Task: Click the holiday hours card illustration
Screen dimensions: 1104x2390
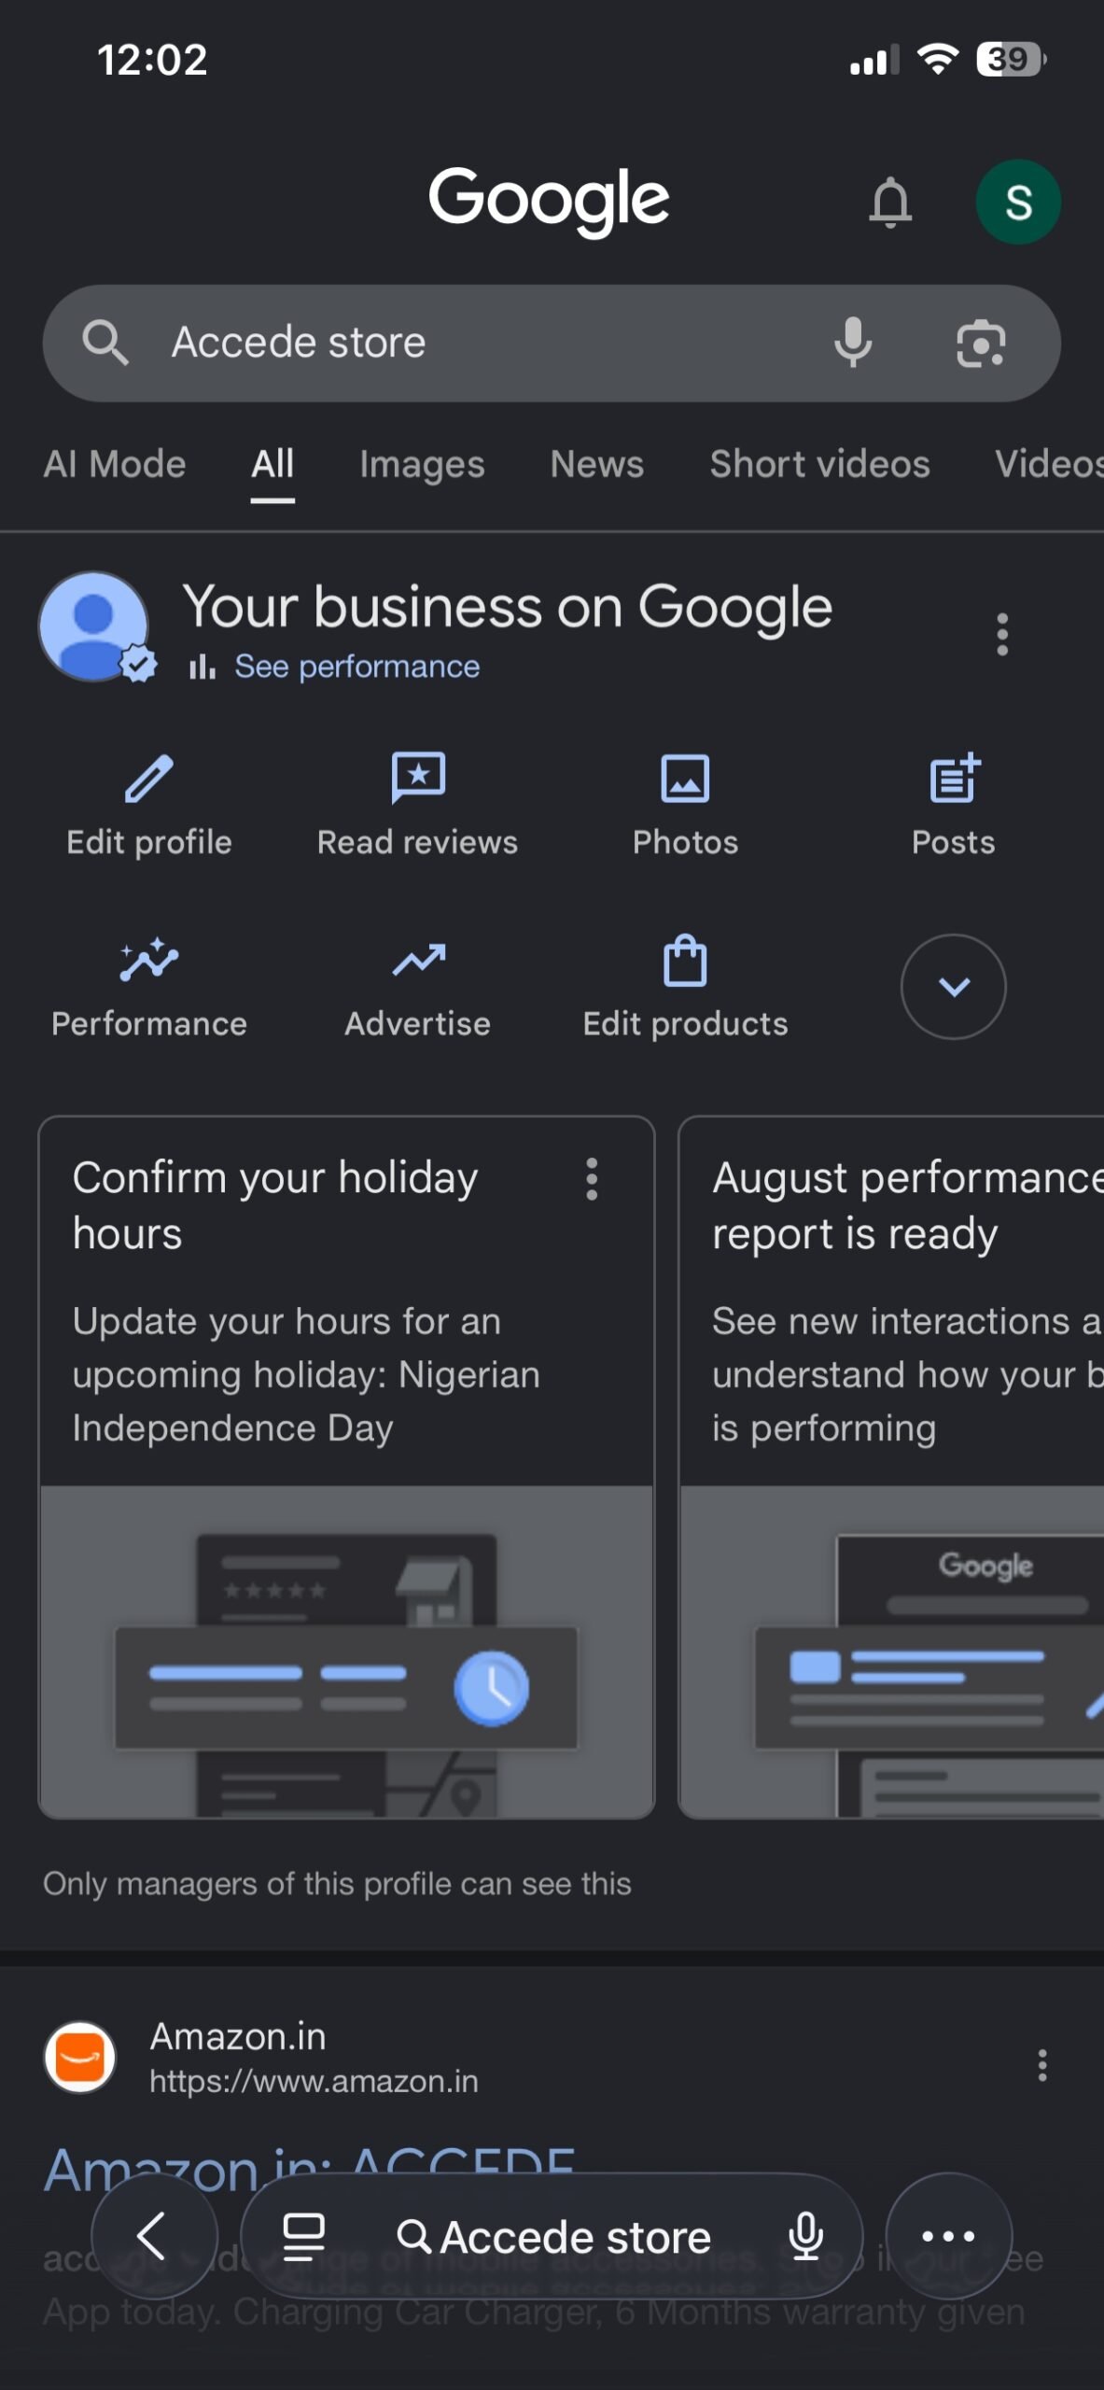Action: [x=346, y=1652]
